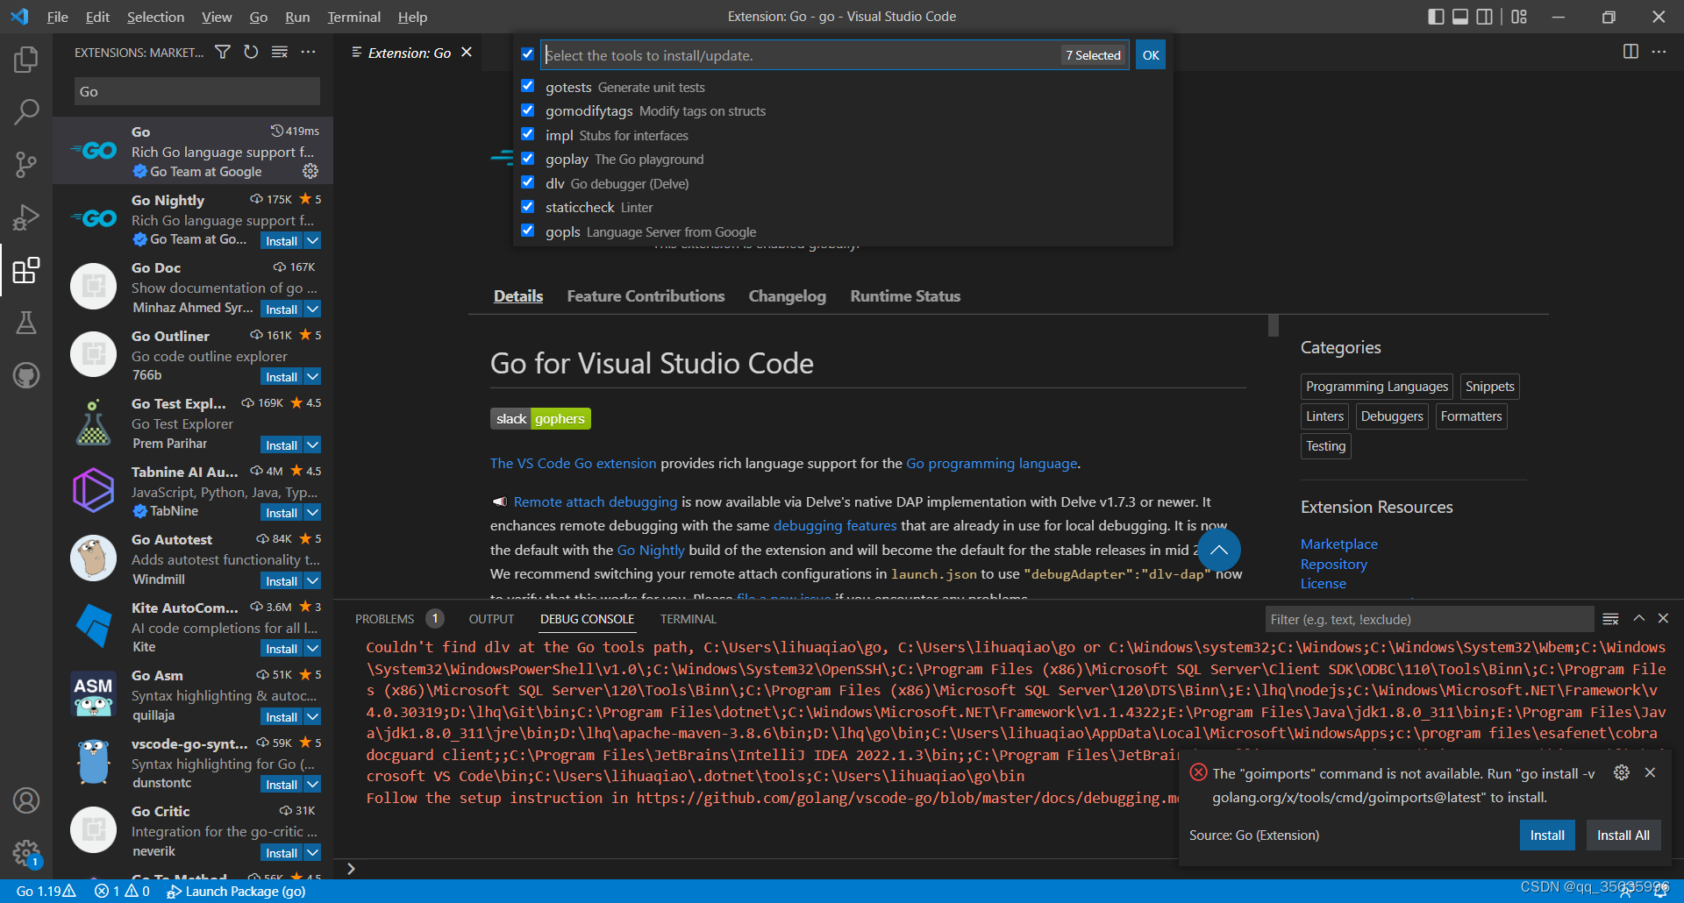Toggle primary side bar layout icon
The width and height of the screenshot is (1684, 903).
coord(1436,17)
